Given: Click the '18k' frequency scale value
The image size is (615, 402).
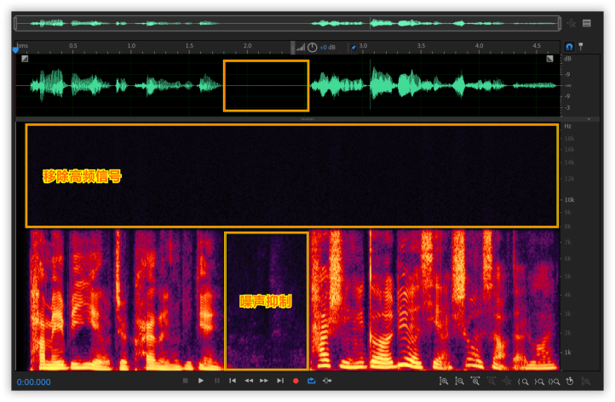Looking at the screenshot, I should [x=569, y=139].
